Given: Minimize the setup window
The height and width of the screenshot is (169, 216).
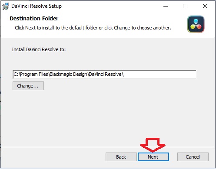Looking at the screenshot, I should click(x=166, y=6).
